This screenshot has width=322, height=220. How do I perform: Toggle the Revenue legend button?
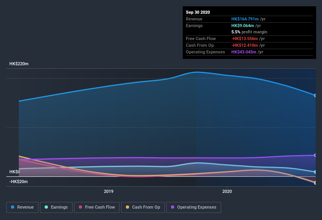[x=22, y=207]
